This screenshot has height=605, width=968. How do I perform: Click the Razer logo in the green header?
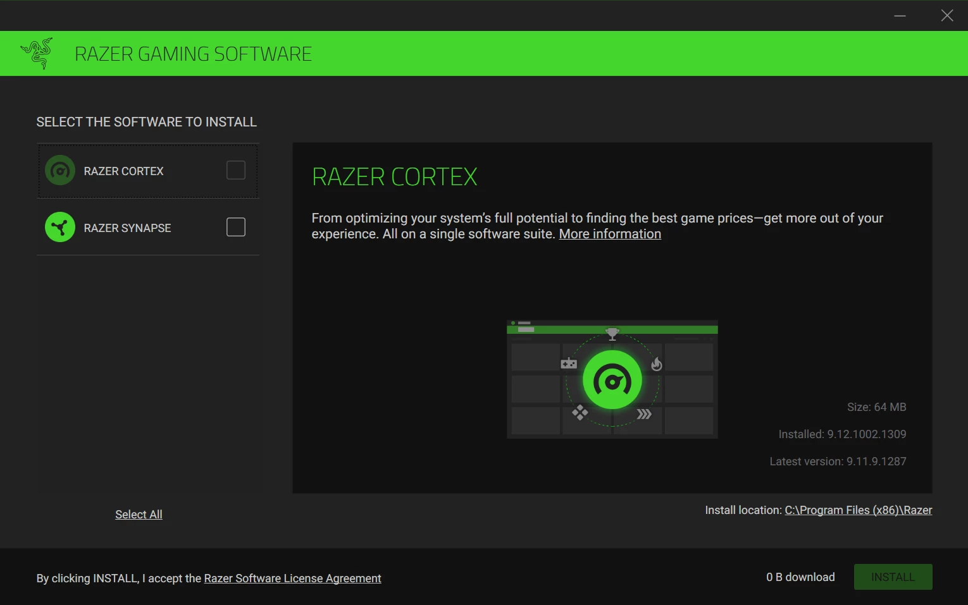[37, 53]
